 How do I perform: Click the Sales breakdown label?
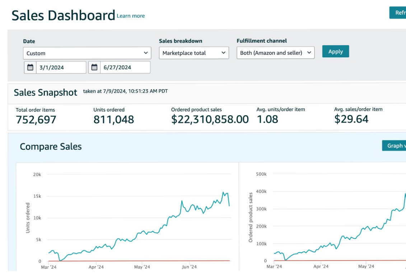click(181, 41)
